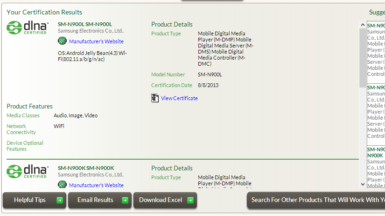The height and width of the screenshot is (216, 385).
Task: Select the SM-N900K SM-N900K product title
Action: pos(86,168)
